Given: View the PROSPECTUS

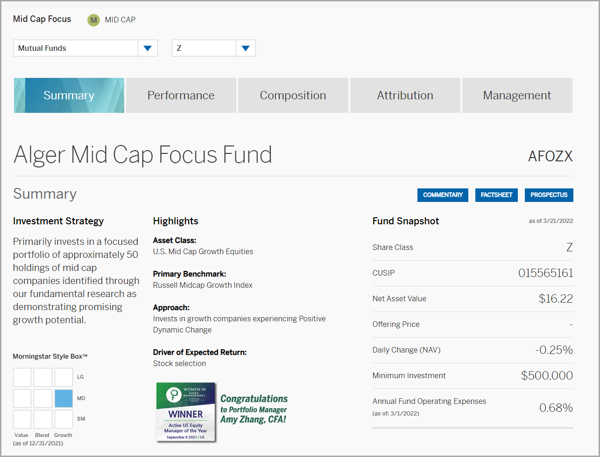Looking at the screenshot, I should (x=549, y=195).
